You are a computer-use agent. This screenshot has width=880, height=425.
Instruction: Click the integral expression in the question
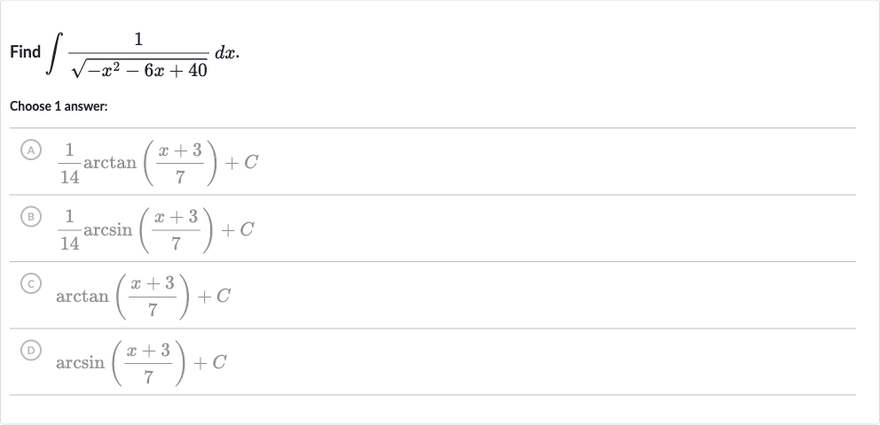click(143, 54)
